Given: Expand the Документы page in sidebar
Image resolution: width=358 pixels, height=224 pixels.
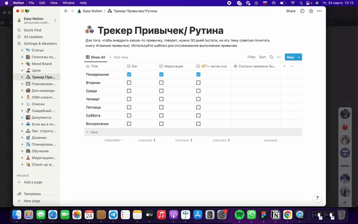Looking at the screenshot, I should tap(22, 117).
